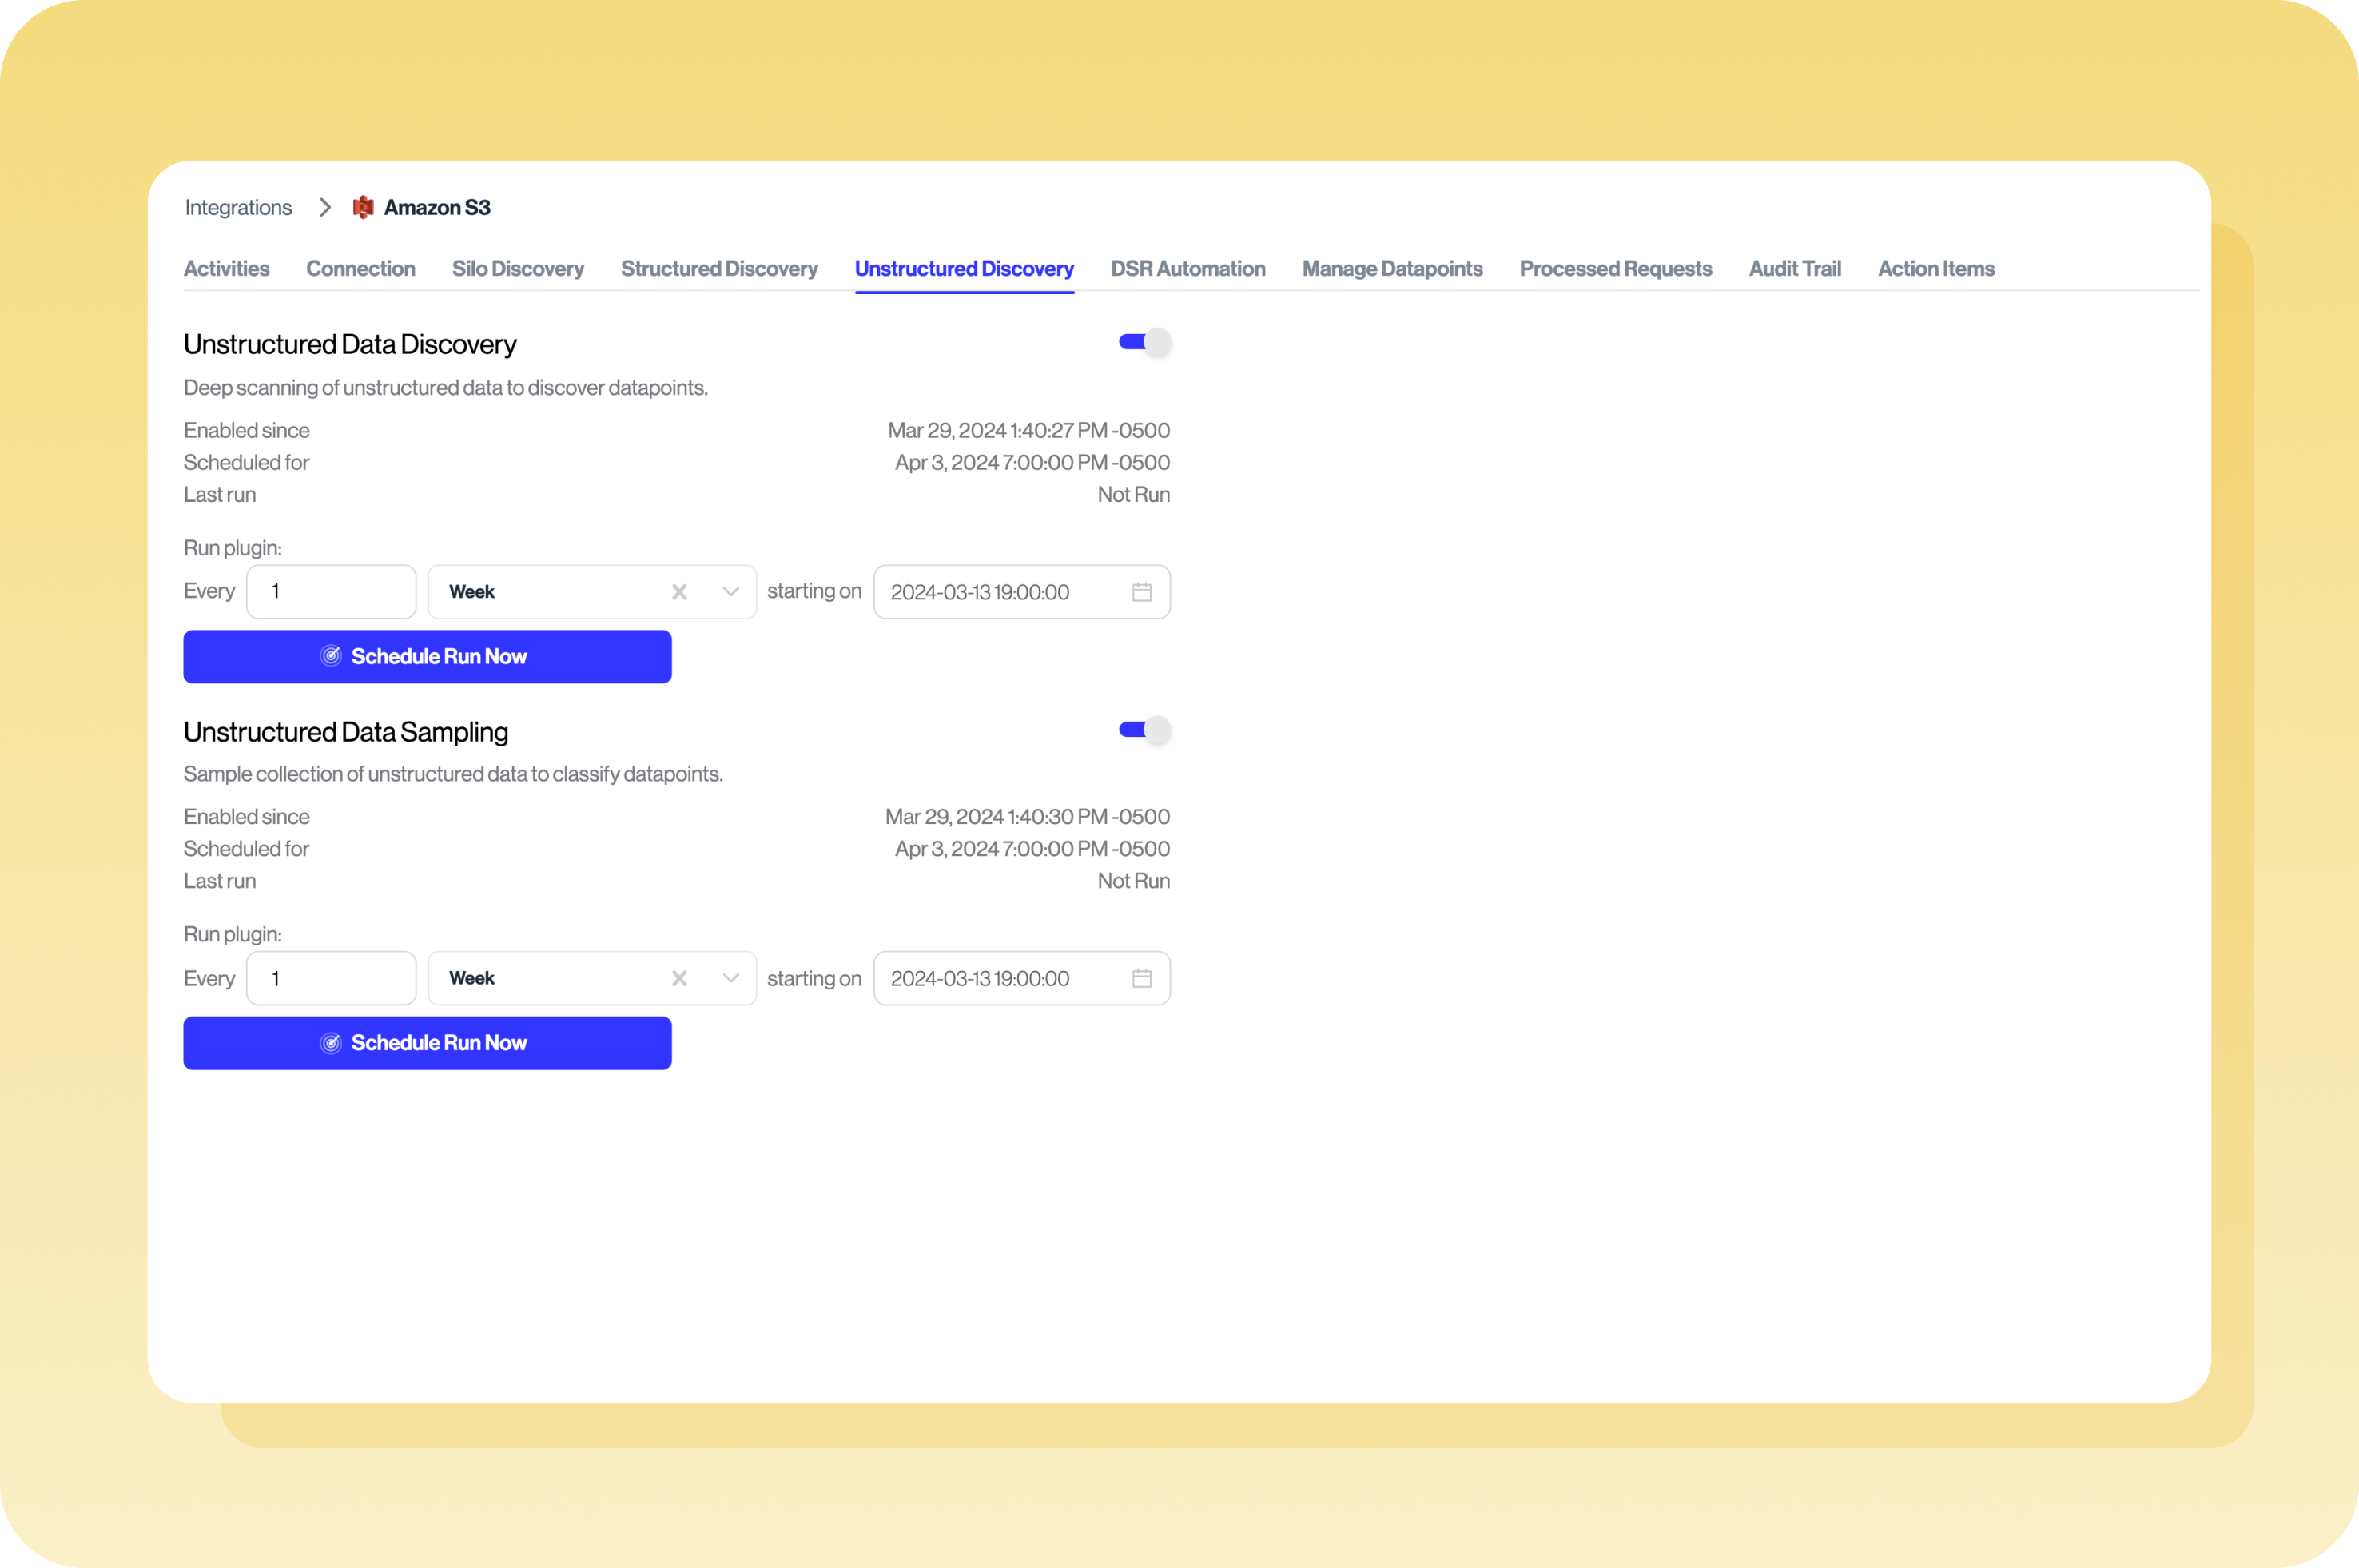Open the Activities tab

(x=227, y=268)
